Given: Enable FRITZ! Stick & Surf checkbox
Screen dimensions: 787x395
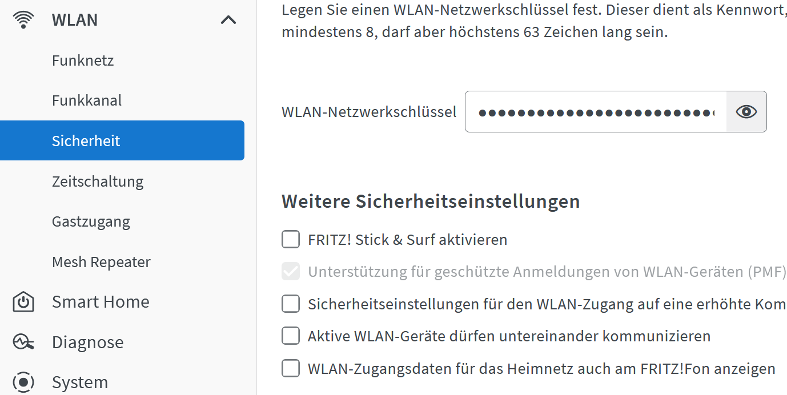Looking at the screenshot, I should pyautogui.click(x=291, y=239).
